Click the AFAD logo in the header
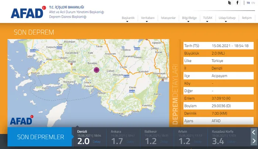The height and width of the screenshot is (149, 258). [x=28, y=13]
